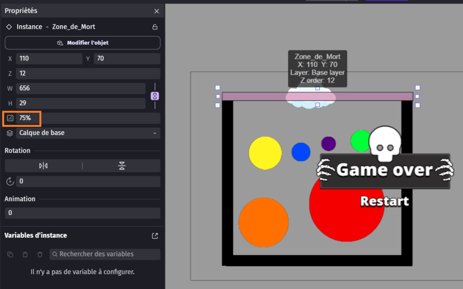The width and height of the screenshot is (463, 289).
Task: Toggle the keep-proportions link icon
Action: [155, 96]
